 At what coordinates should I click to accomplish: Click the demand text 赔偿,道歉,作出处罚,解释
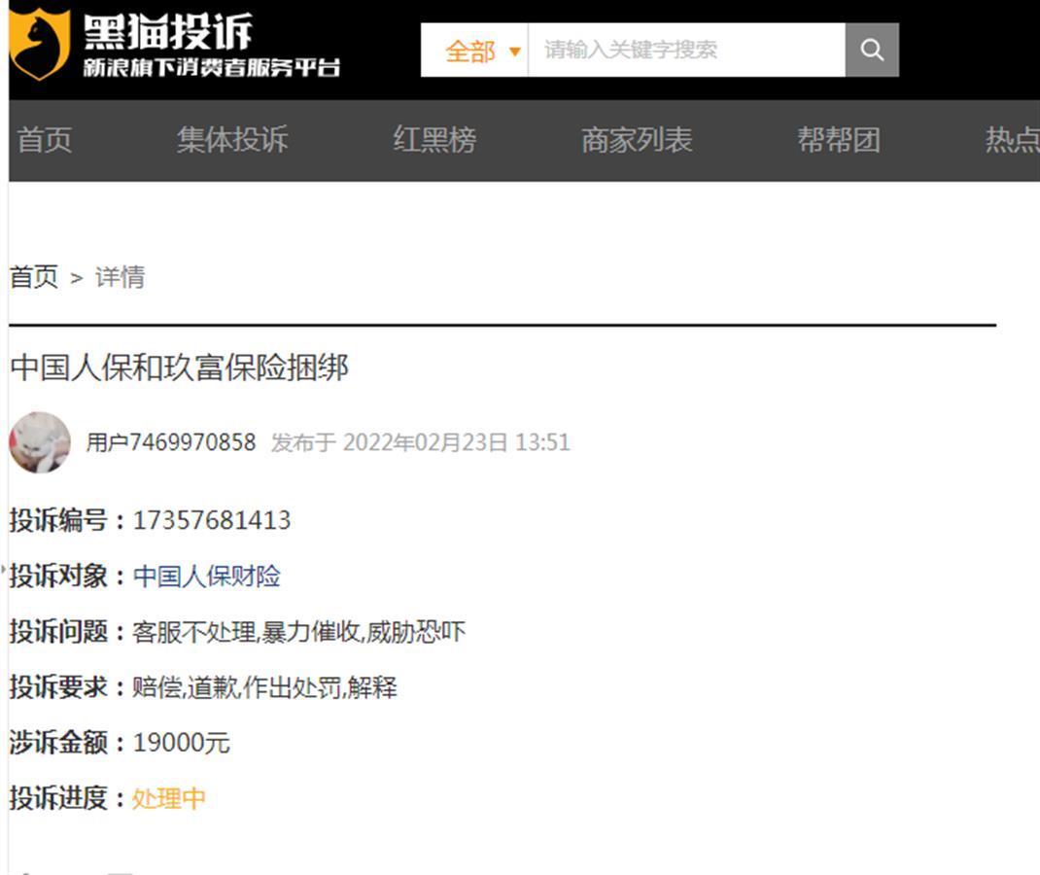264,687
